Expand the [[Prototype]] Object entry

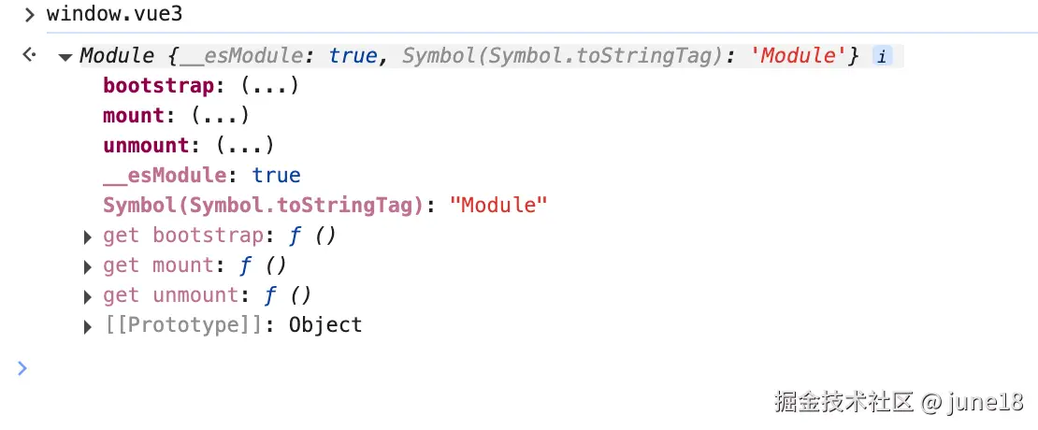coord(88,326)
